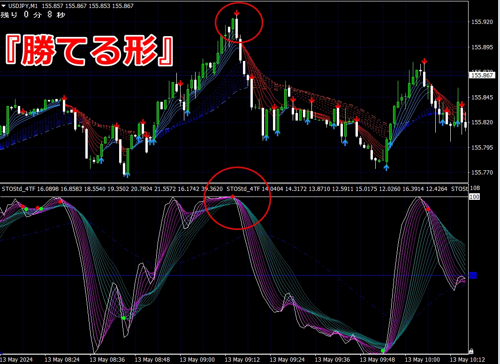This screenshot has height=364, width=500.
Task: Click the 13 May 09:12 time label
Action: tap(242, 359)
